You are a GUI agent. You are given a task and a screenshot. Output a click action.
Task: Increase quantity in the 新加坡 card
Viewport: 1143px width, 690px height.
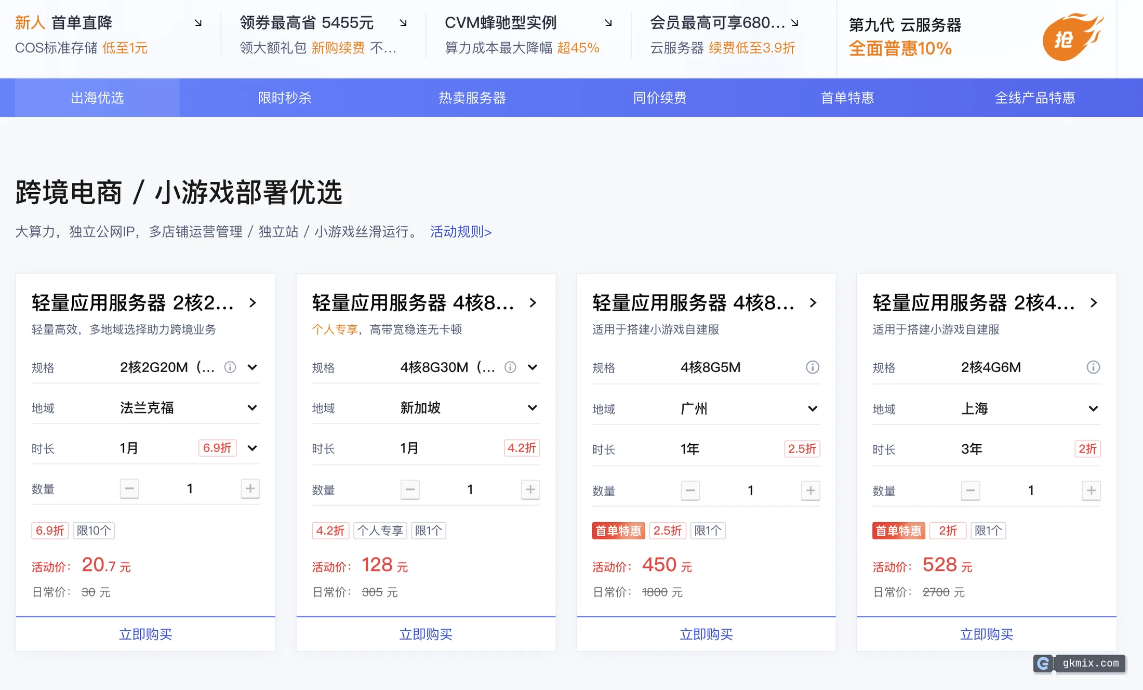point(530,489)
